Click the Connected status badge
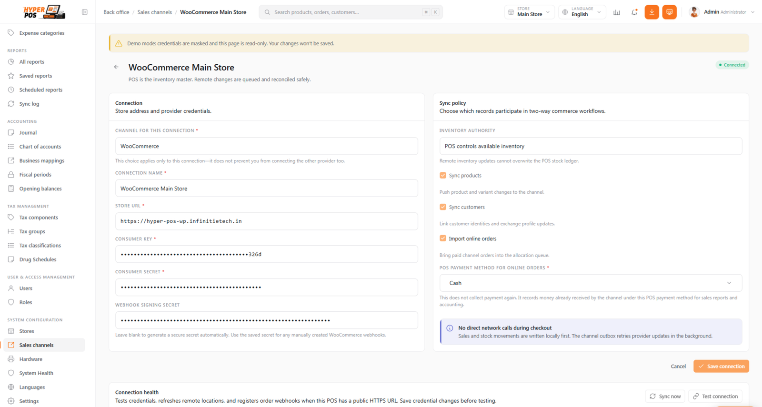Viewport: 762px width, 407px height. (x=732, y=65)
